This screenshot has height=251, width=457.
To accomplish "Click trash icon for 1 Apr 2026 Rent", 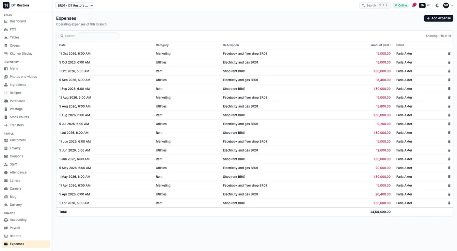I will point(449,203).
